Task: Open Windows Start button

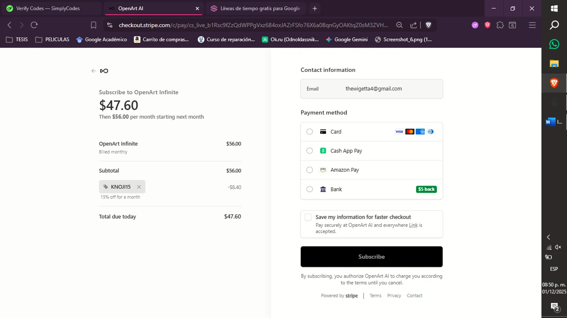Action: point(554,8)
